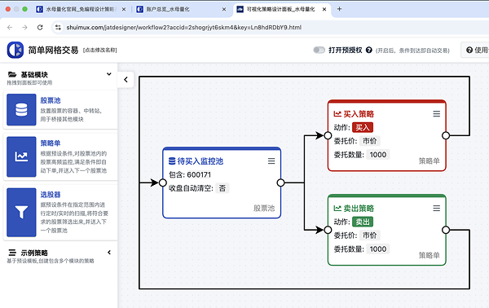The width and height of the screenshot is (489, 308).
Task: Click input port of 卖出策略 node
Action: [328, 230]
